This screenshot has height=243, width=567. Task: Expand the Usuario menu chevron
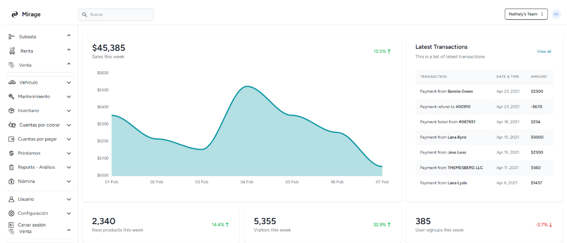click(69, 199)
